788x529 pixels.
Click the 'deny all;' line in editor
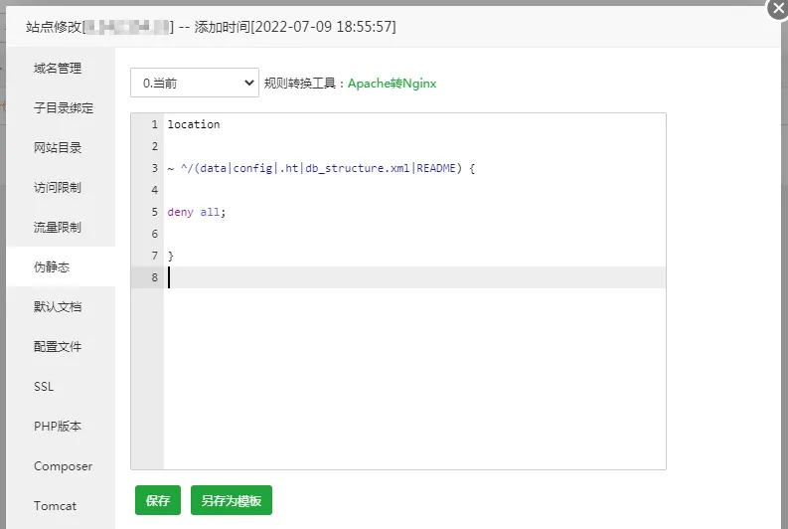tap(197, 212)
